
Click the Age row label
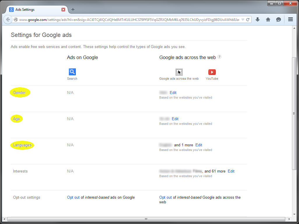pos(16,119)
